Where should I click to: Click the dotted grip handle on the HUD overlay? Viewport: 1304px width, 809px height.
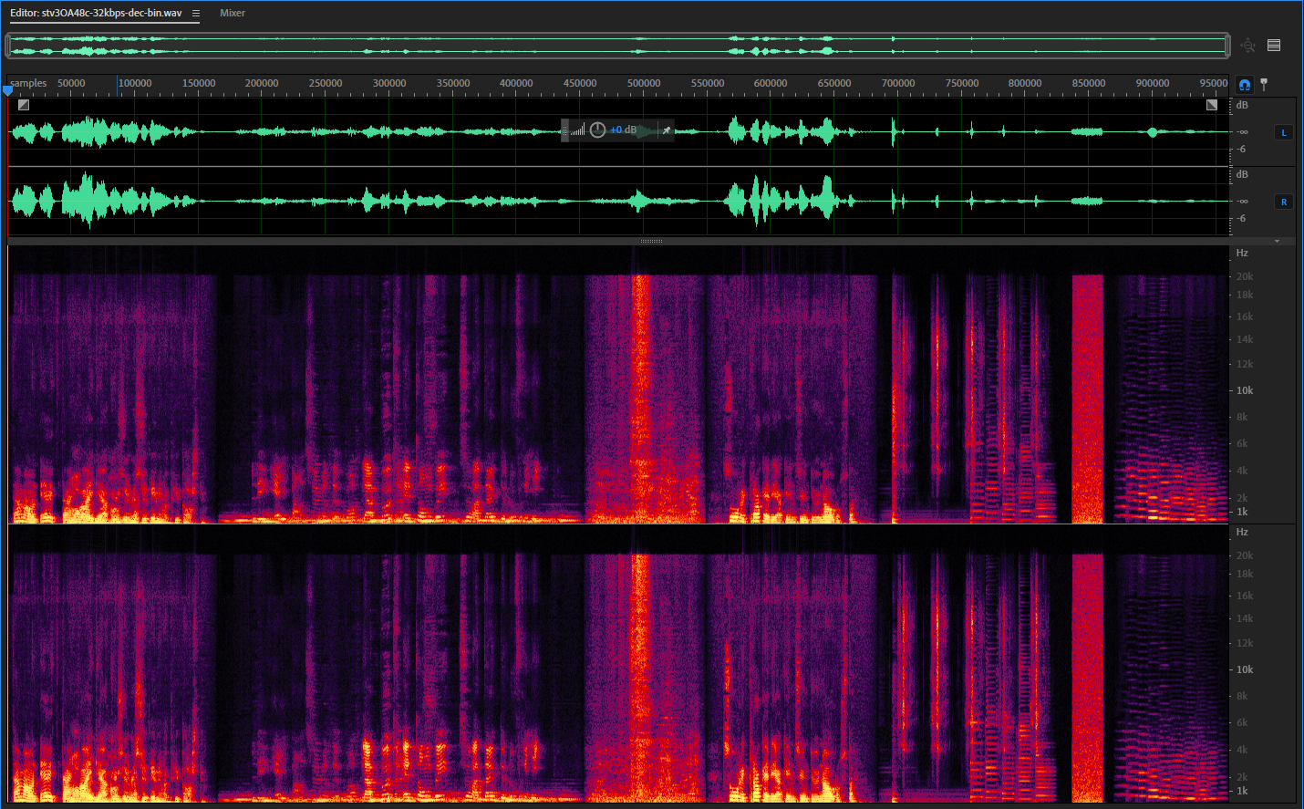[x=564, y=130]
